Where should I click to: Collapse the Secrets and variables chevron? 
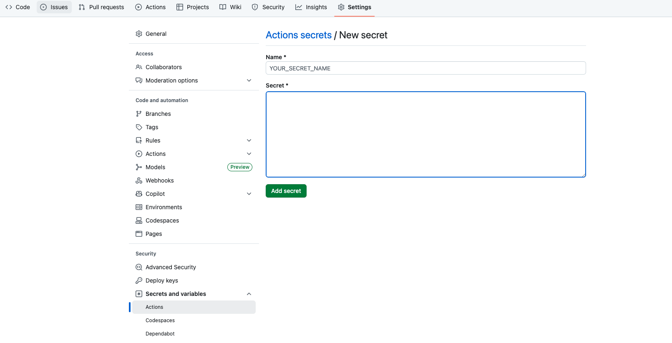click(249, 294)
